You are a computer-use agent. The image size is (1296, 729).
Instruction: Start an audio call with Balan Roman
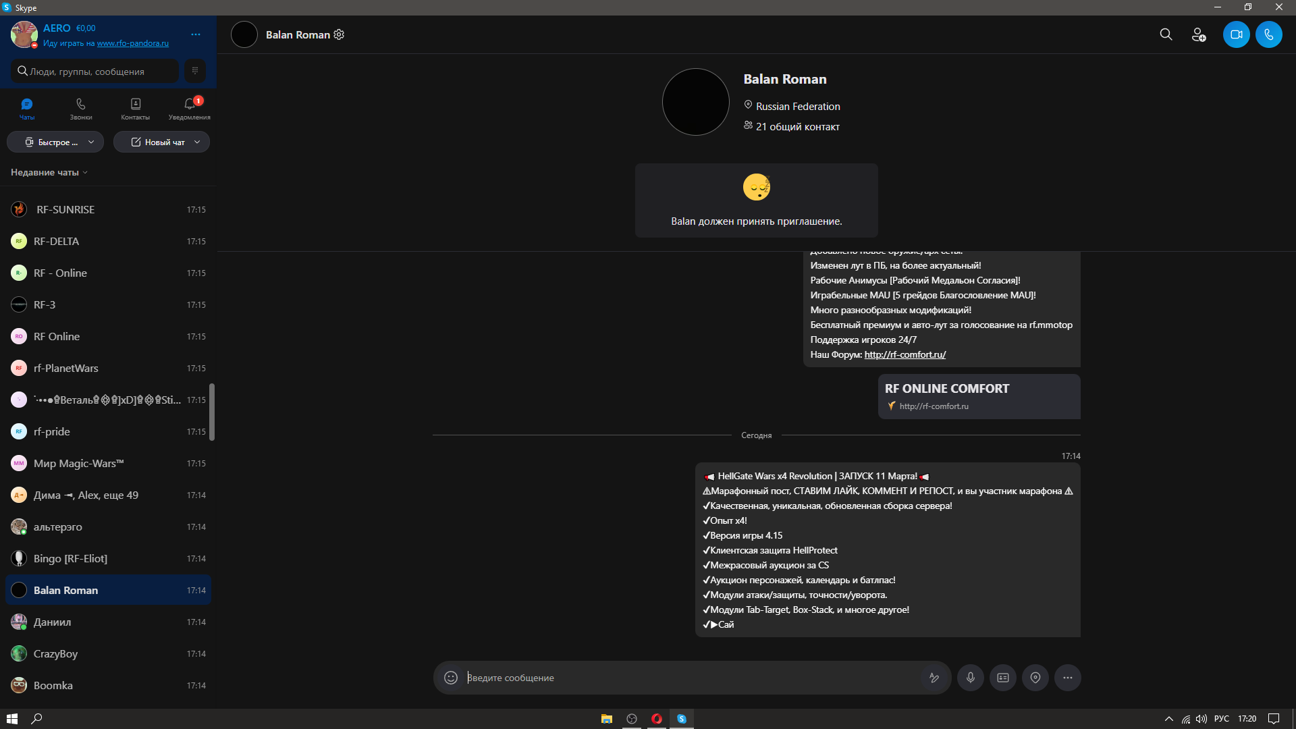[1269, 34]
